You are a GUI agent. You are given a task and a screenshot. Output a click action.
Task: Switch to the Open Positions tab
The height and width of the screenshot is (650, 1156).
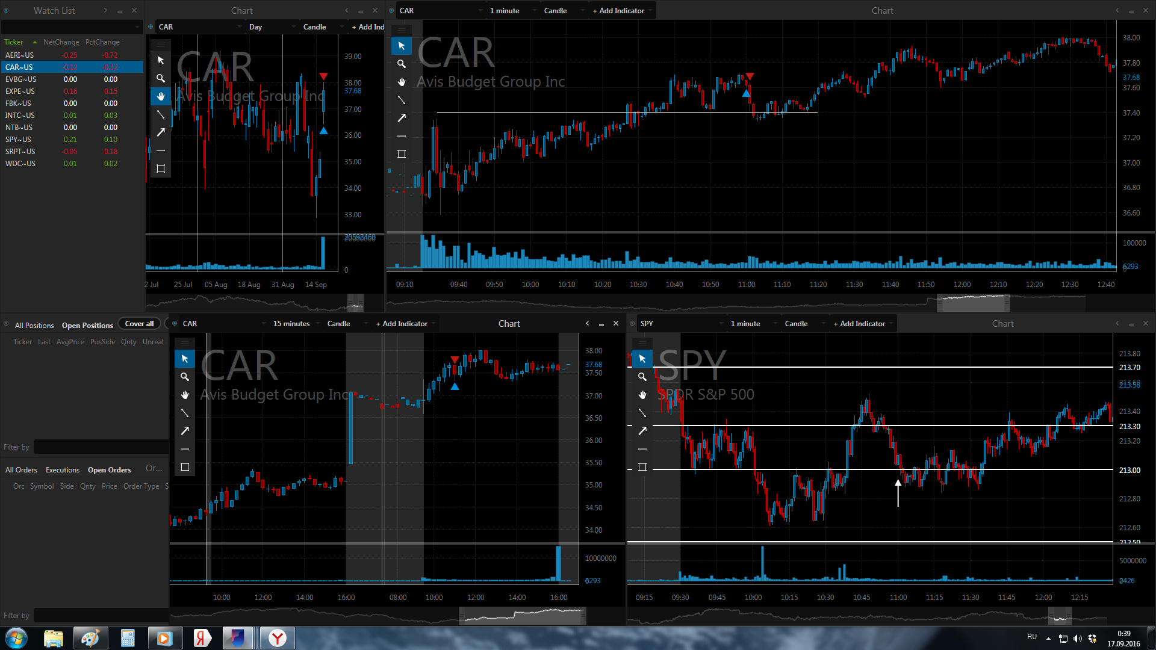(x=87, y=326)
